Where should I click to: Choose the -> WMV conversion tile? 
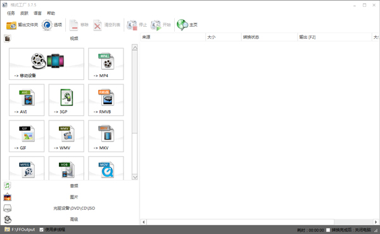(66, 136)
